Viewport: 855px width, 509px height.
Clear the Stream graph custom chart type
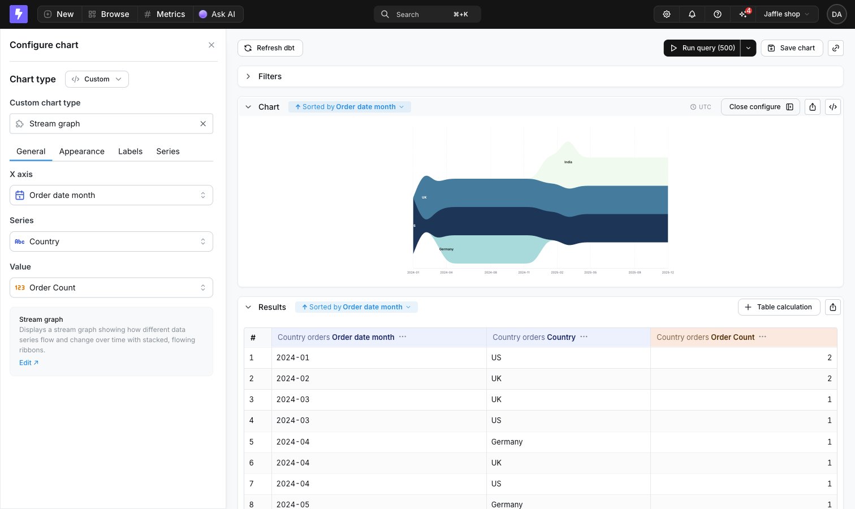click(x=203, y=124)
